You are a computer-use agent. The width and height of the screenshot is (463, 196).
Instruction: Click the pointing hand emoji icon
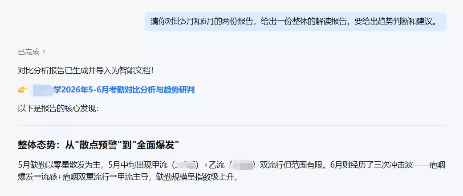[x=23, y=90]
